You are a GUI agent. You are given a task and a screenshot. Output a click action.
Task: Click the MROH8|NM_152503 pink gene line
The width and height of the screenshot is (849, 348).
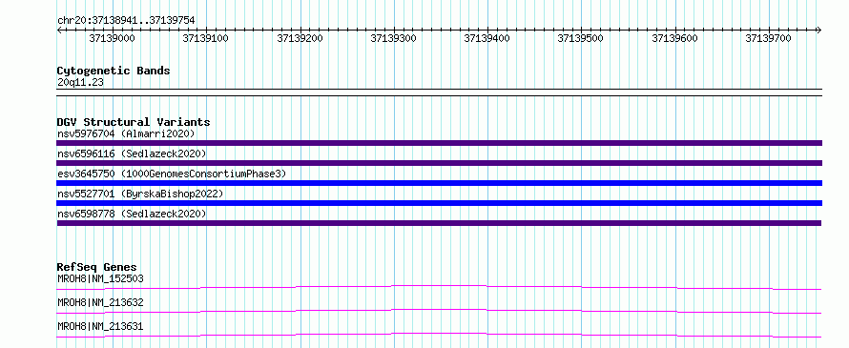439,287
